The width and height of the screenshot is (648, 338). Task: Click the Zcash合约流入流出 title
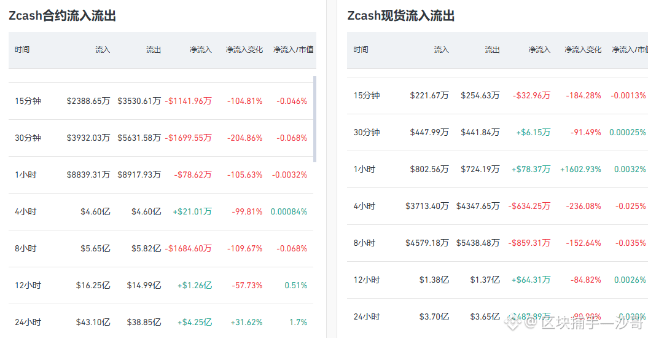tap(63, 16)
